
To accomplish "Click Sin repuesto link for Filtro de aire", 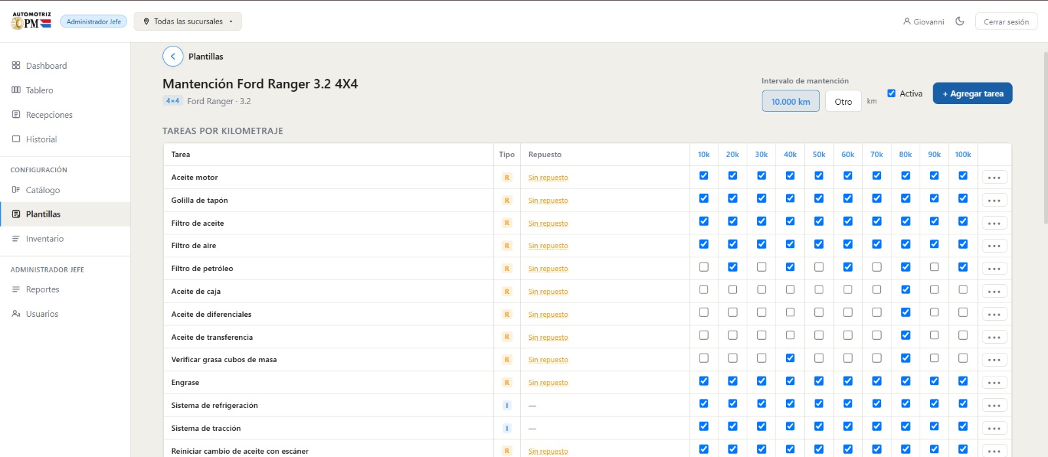I will coord(548,246).
